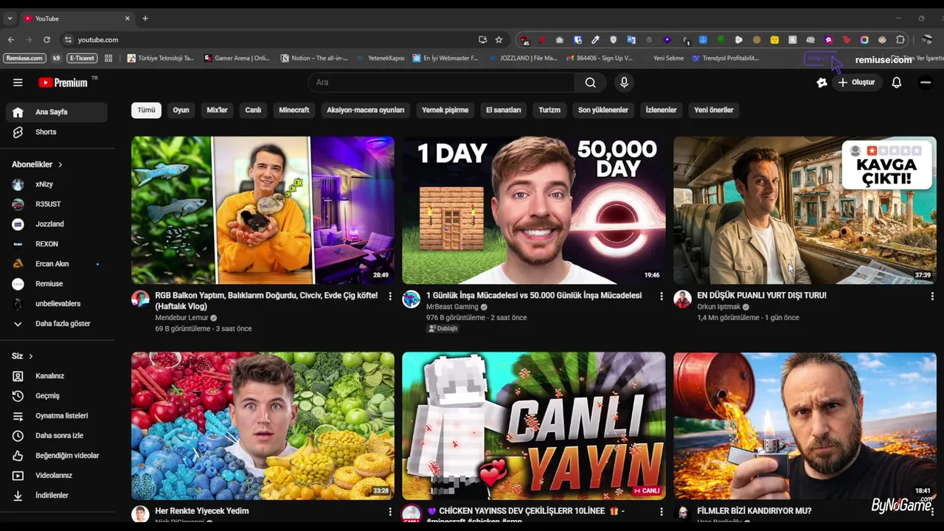Open Jozzland subscription channel
Viewport: 944px width, 531px height.
coord(57,224)
